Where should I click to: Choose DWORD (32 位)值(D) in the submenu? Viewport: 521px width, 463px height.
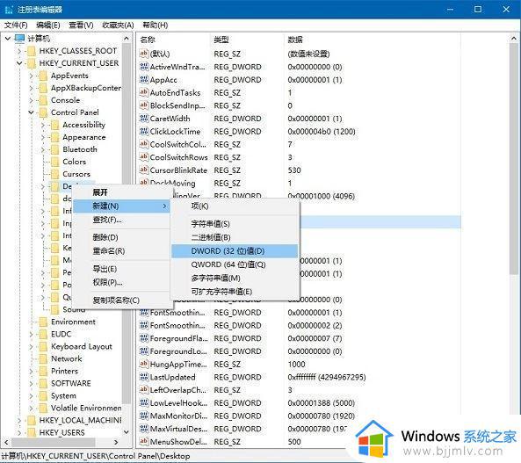(235, 251)
